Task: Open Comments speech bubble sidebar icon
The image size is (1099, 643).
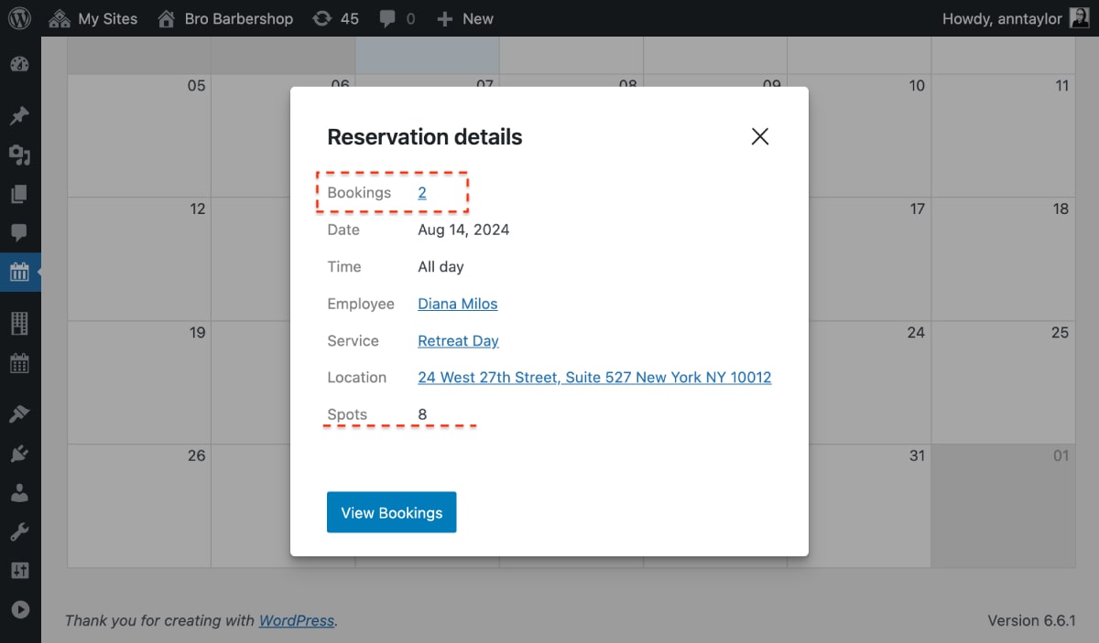Action: (x=19, y=232)
